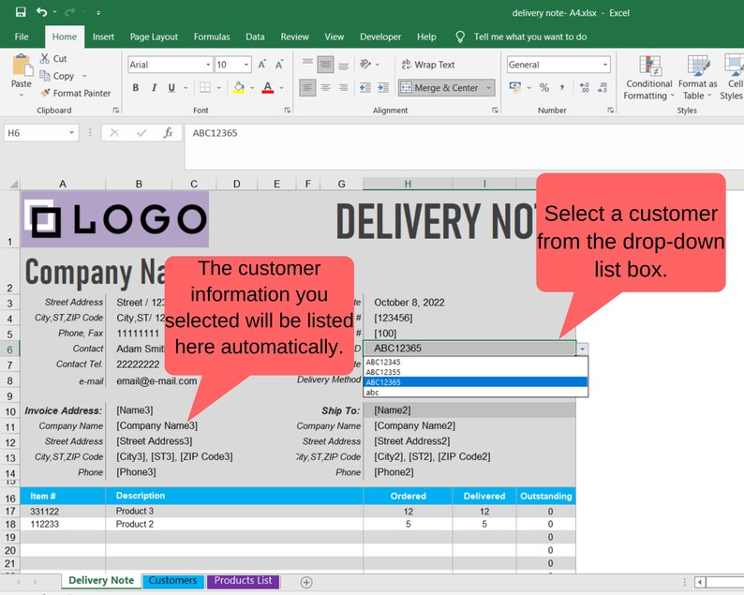
Task: Open the Data ribbon tab
Action: point(255,37)
